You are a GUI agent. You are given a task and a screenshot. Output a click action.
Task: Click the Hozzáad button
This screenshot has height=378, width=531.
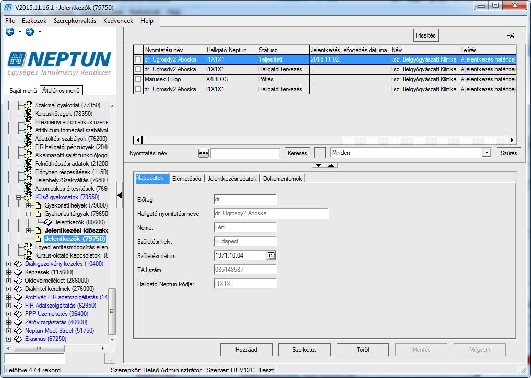click(x=246, y=350)
